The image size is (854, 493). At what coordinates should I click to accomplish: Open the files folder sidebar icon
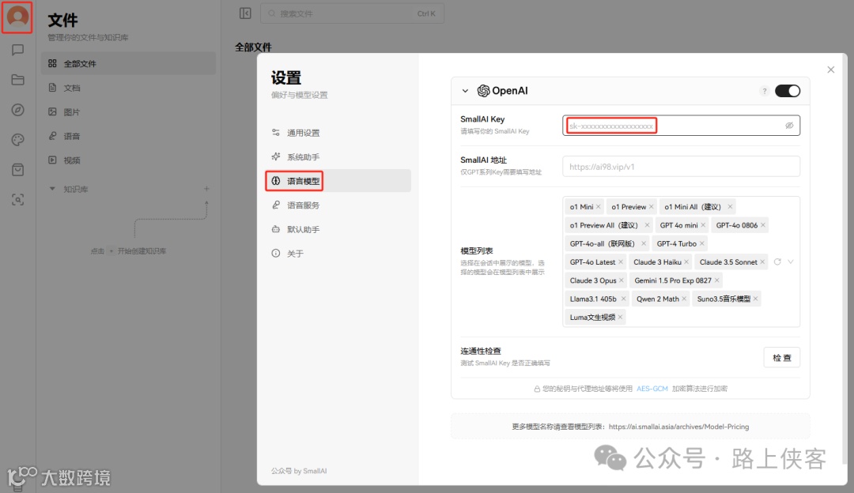pyautogui.click(x=17, y=80)
